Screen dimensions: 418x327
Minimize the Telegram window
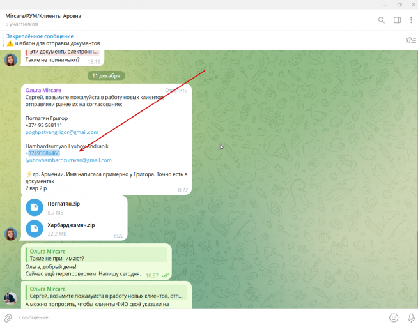click(385, 4)
